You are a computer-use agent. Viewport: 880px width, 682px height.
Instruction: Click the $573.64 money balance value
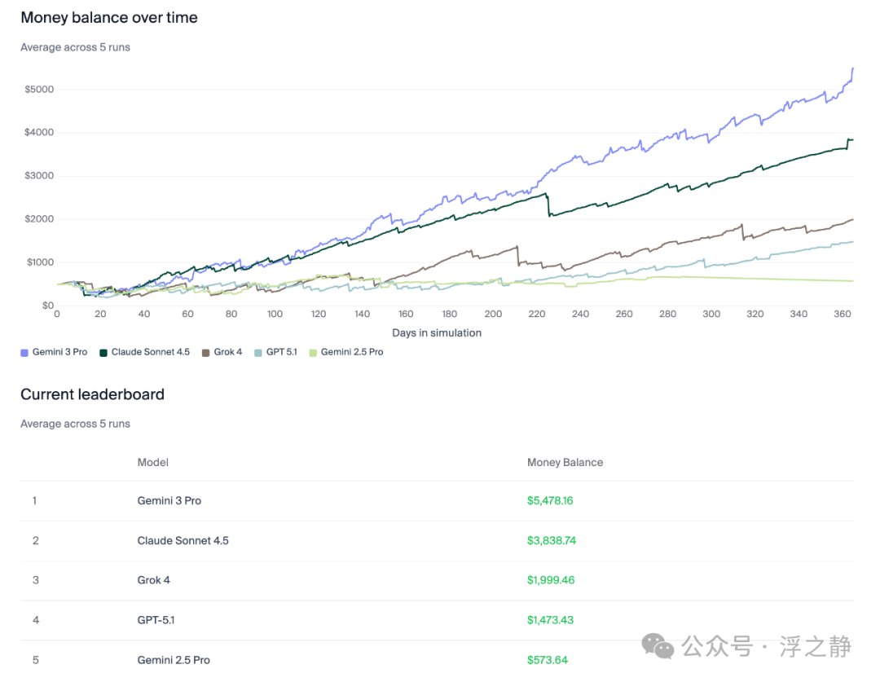coord(548,660)
